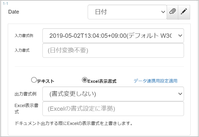The width and height of the screenshot is (199, 137).
Task: Click the chevron arrow on 入力書式例 select
Action: point(180,35)
